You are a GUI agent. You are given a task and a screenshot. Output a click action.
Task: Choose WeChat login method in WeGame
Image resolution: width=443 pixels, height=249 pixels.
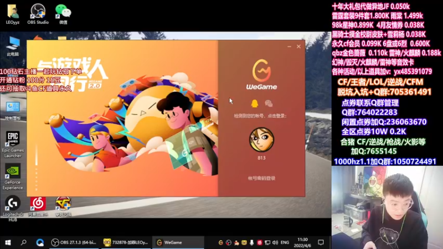[x=269, y=103]
